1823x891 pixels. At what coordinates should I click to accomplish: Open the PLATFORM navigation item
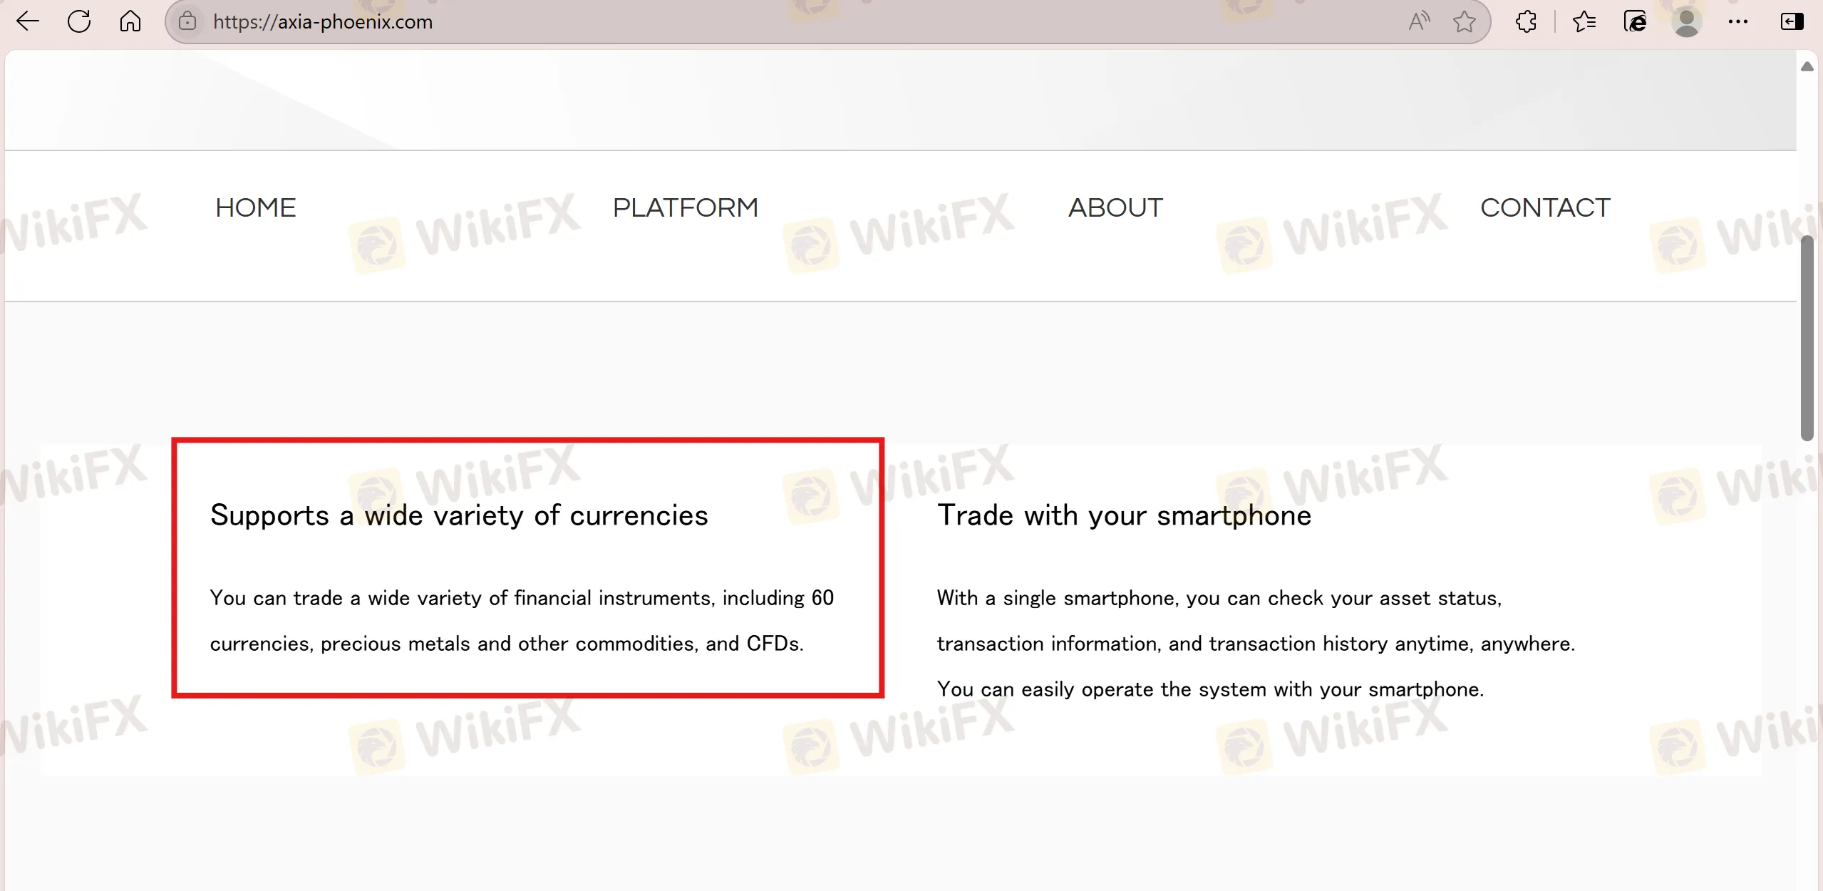click(x=686, y=207)
